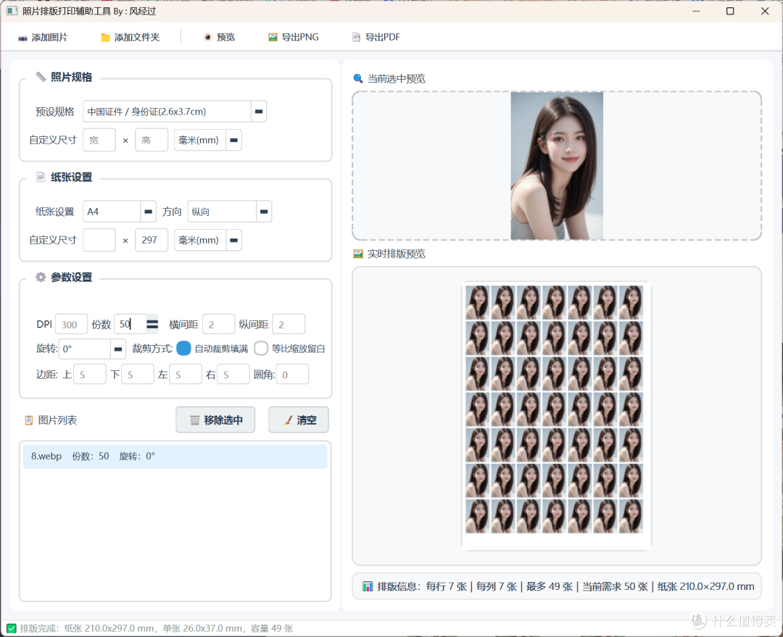Click the top margin 上 input field
783x637 pixels.
(x=90, y=375)
